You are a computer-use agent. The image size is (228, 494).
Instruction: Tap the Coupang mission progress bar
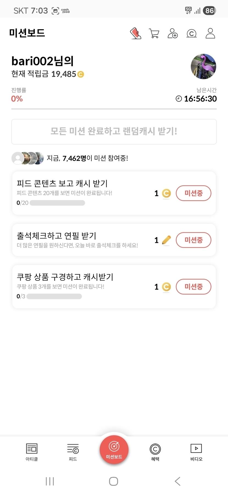point(54,296)
